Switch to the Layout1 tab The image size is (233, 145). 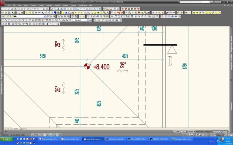[x=23, y=129]
